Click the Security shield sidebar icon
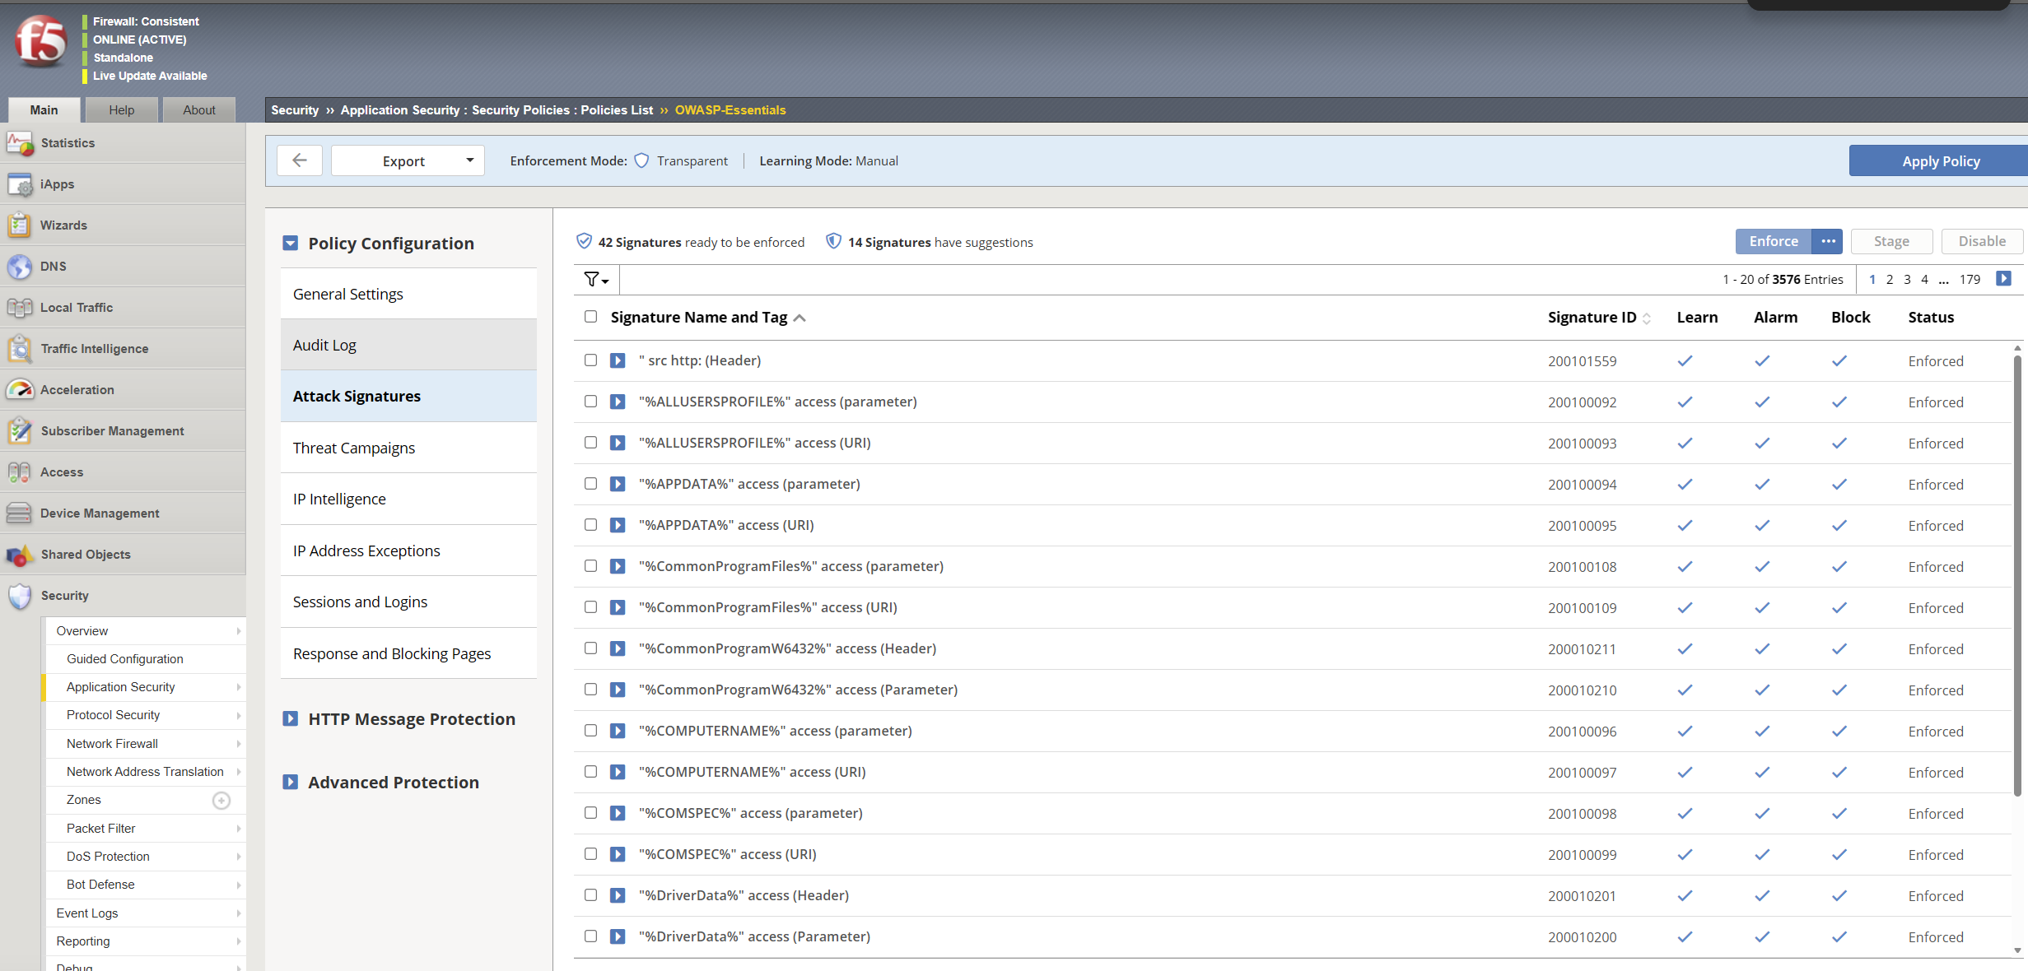 click(20, 596)
